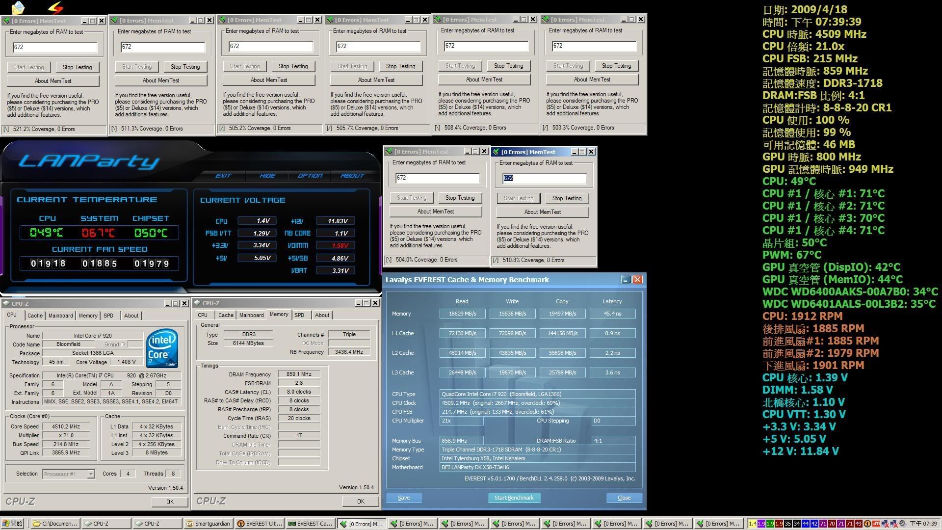942x530 pixels.
Task: Click the red ATI tray icon
Action: [876, 524]
